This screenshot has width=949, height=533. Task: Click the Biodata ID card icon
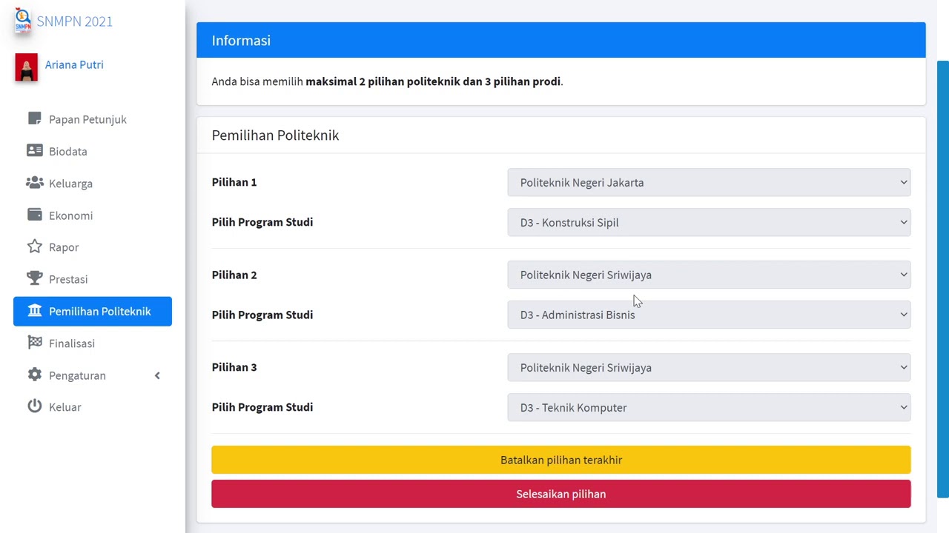click(x=35, y=150)
